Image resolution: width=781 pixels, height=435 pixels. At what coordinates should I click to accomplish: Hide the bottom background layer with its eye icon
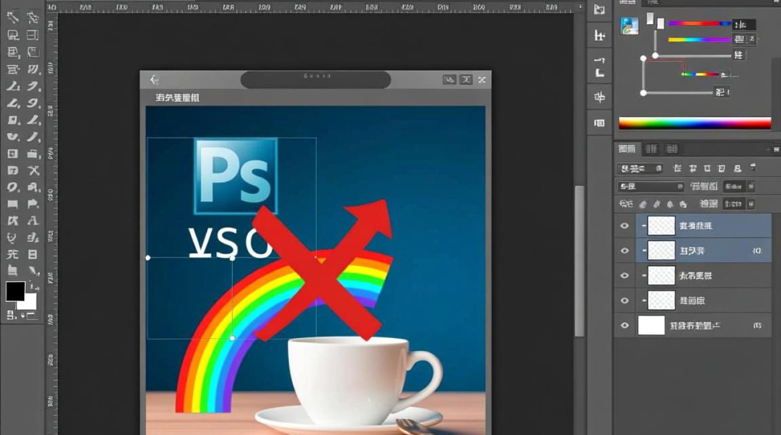625,325
